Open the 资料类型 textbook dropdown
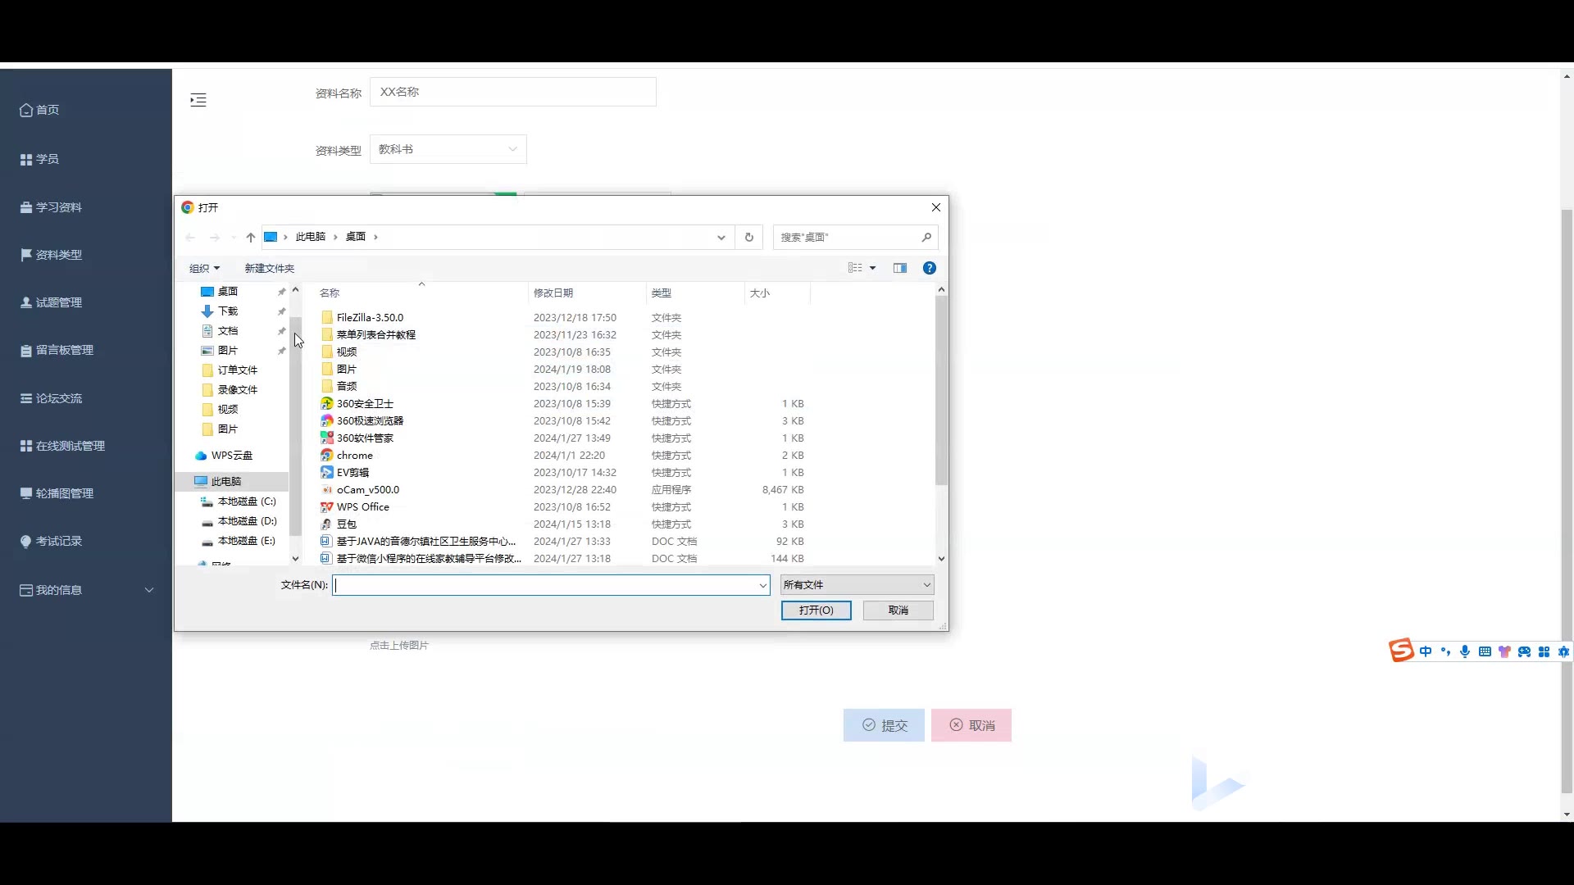This screenshot has height=885, width=1574. pyautogui.click(x=448, y=149)
